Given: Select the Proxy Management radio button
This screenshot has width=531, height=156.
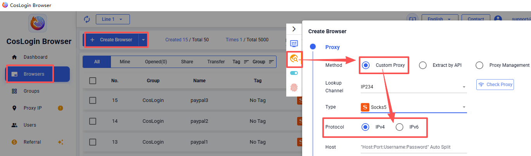Looking at the screenshot, I should pyautogui.click(x=479, y=65).
